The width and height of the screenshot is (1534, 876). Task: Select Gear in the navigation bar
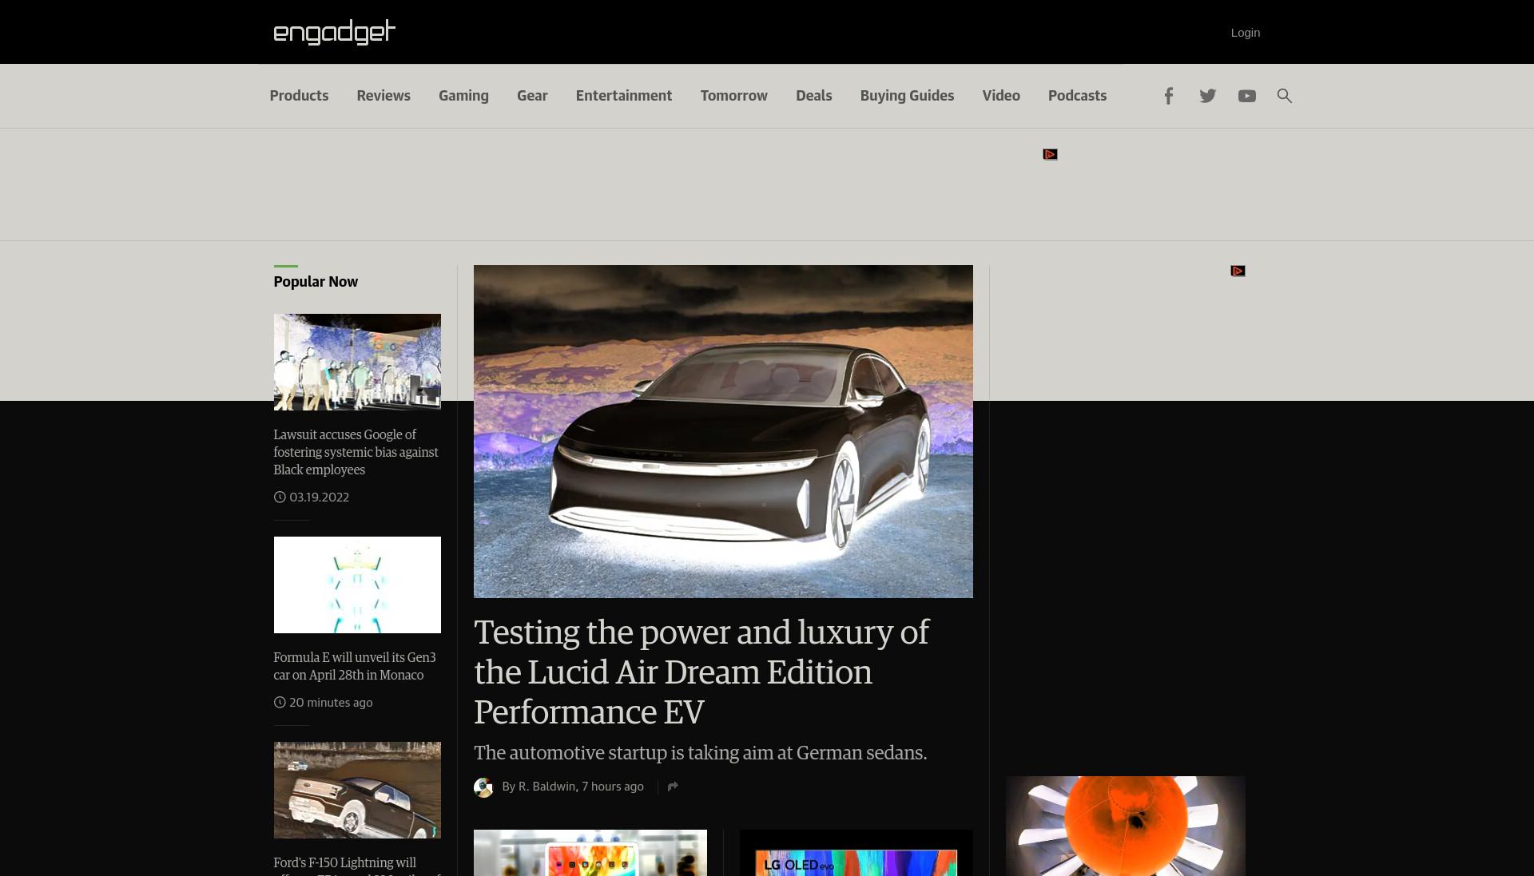[532, 96]
